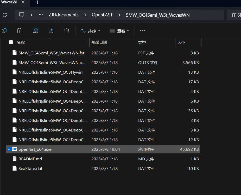Select the Rename icon in the toolbar
241x195 pixels.
(x=35, y=31)
